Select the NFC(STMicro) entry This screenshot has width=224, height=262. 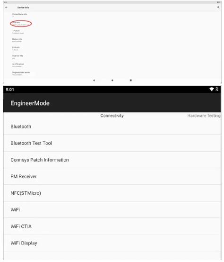[112, 193]
